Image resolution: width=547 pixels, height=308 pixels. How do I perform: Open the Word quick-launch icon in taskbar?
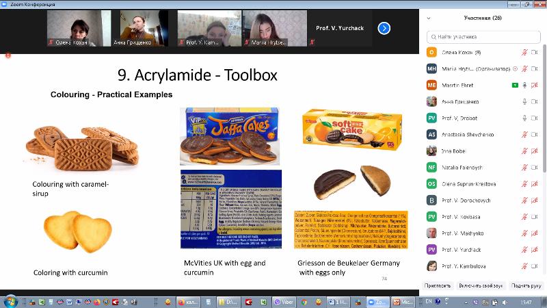tap(69, 302)
